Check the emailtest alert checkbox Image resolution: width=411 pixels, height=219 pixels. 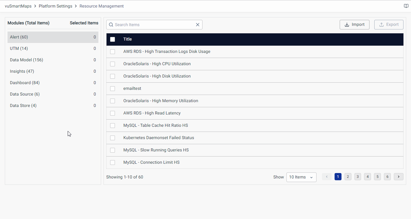[113, 89]
